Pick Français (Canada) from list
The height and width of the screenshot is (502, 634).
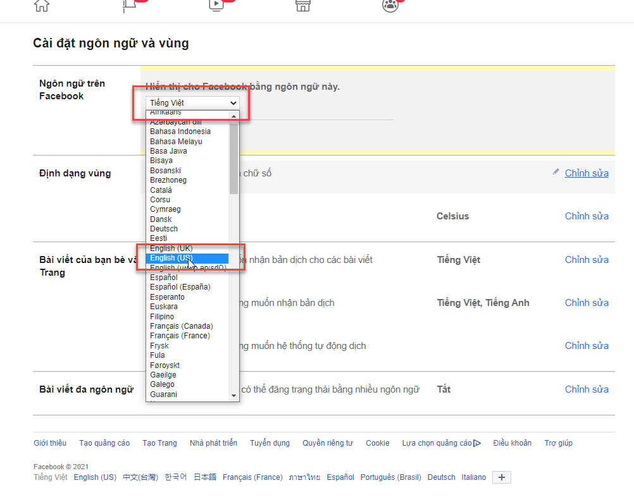coord(182,326)
